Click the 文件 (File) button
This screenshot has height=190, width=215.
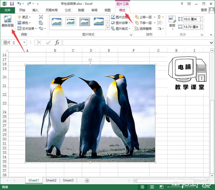(x=7, y=10)
